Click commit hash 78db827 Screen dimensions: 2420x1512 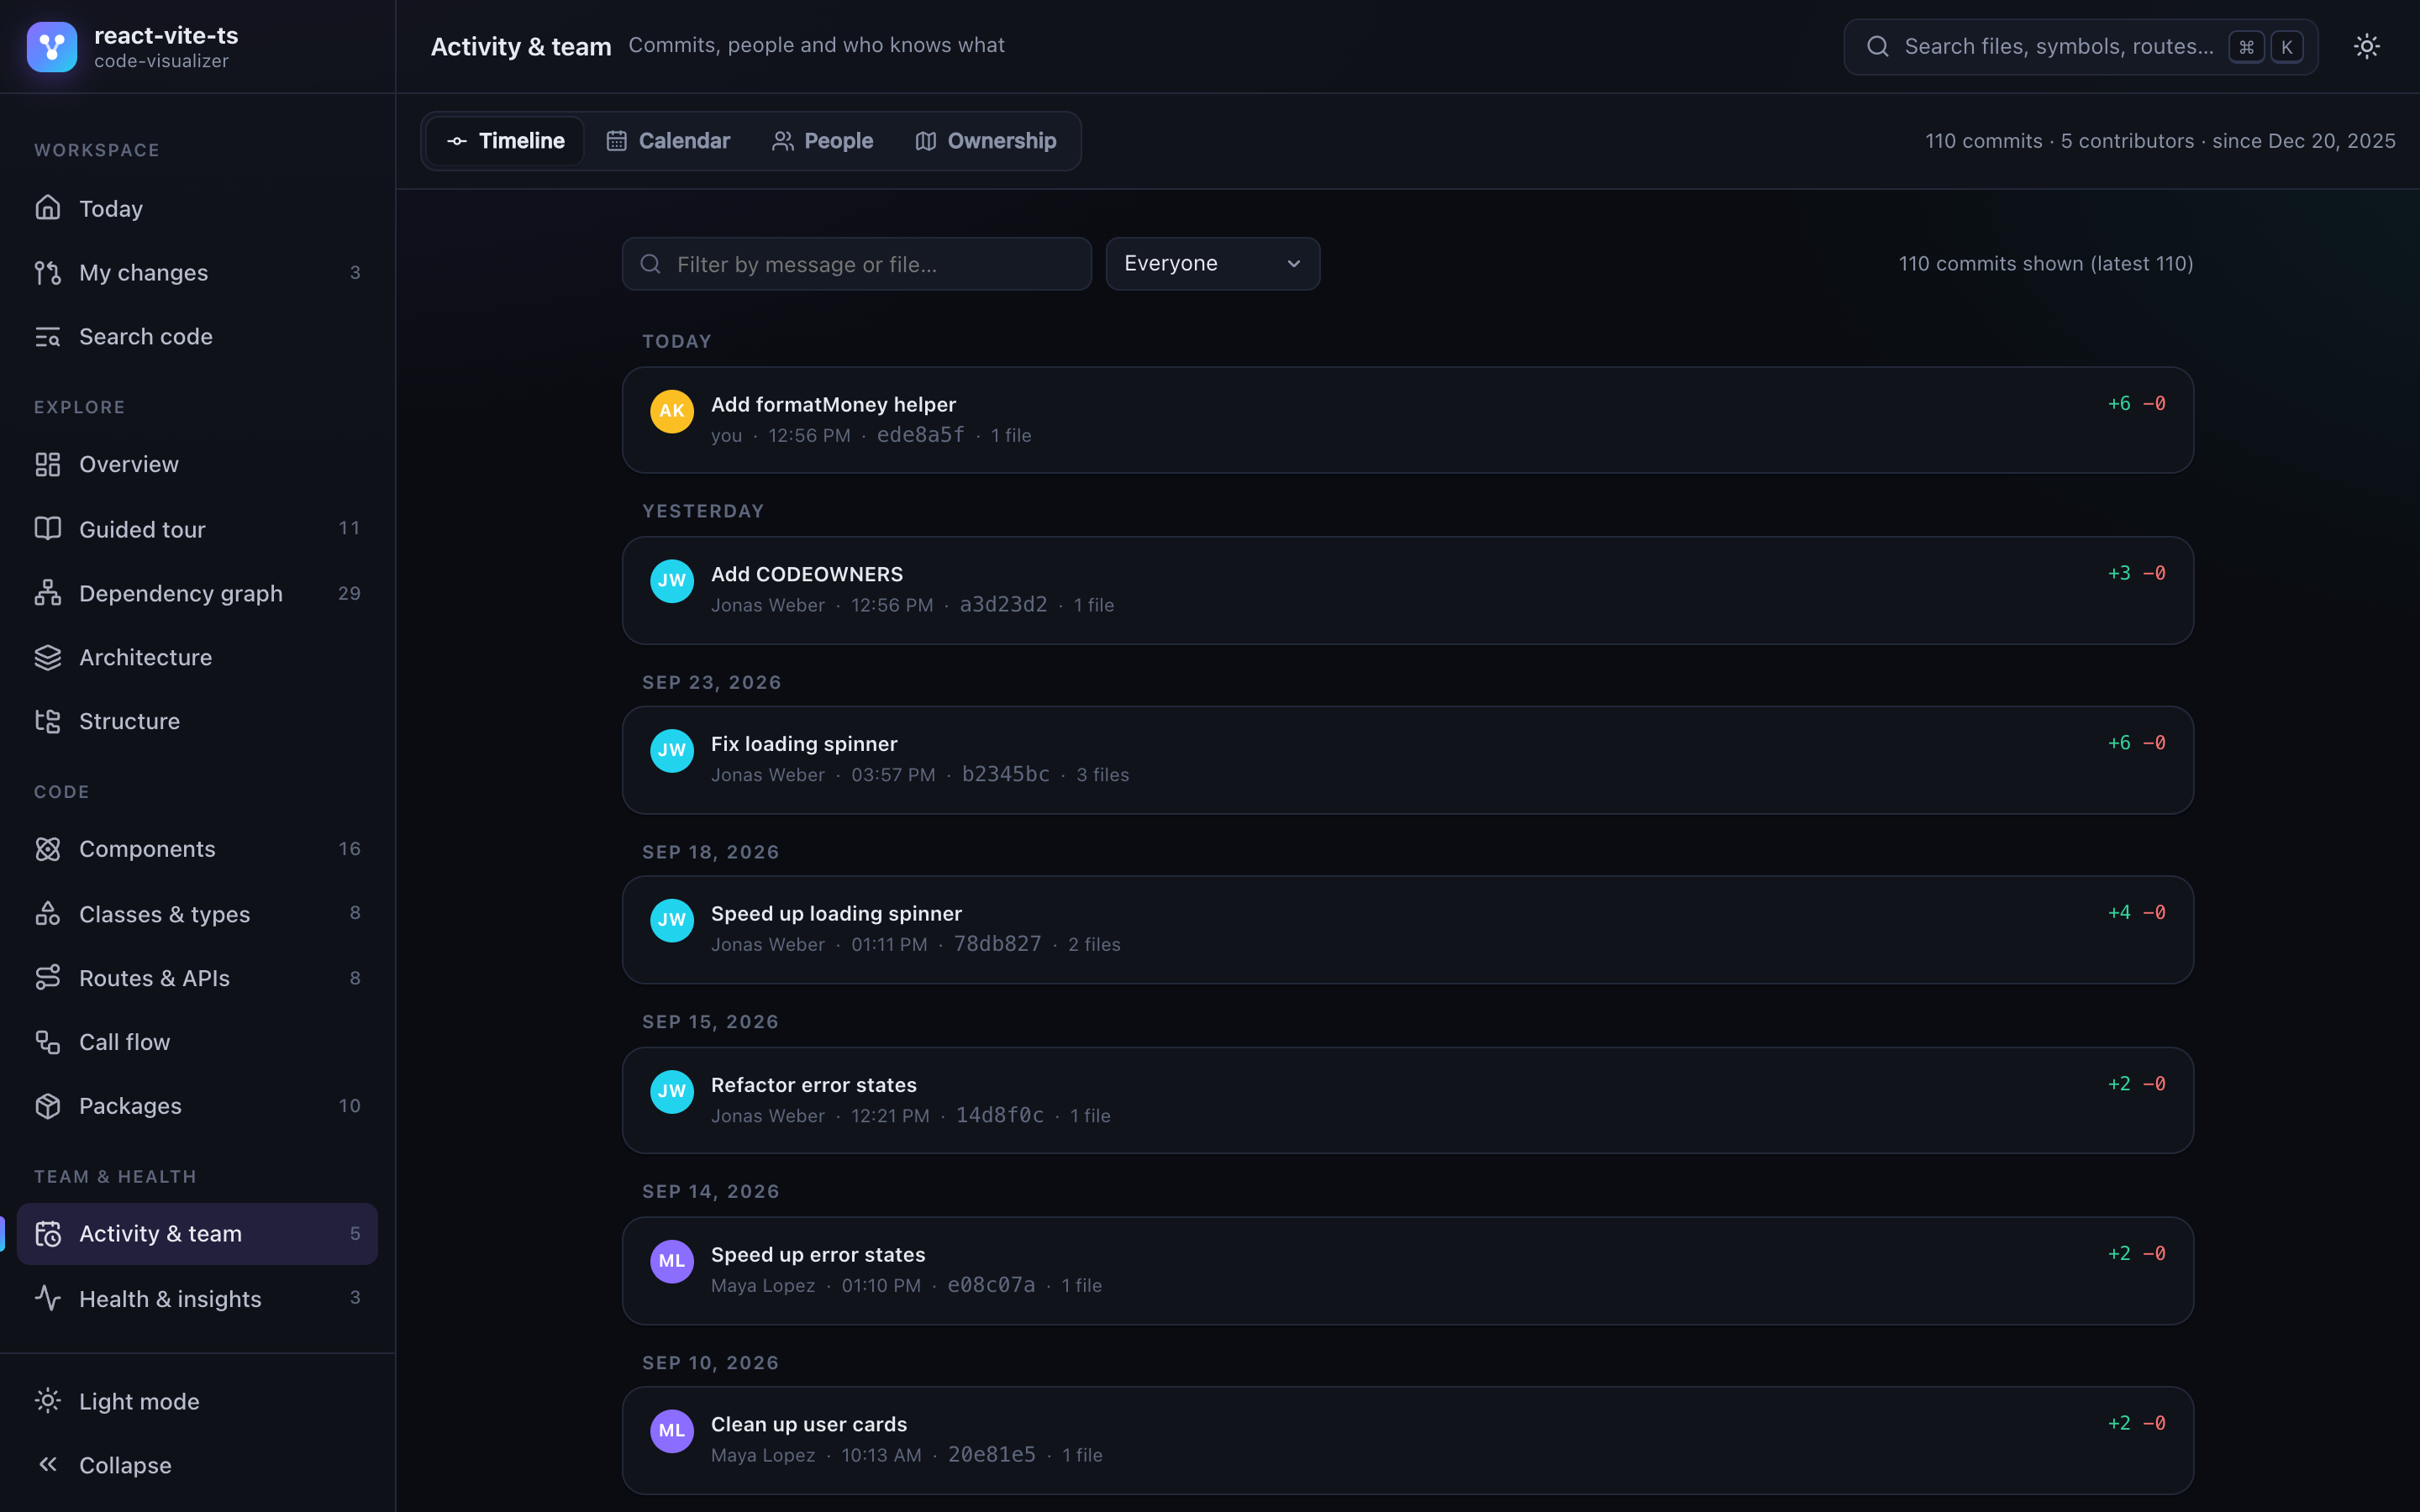point(997,944)
